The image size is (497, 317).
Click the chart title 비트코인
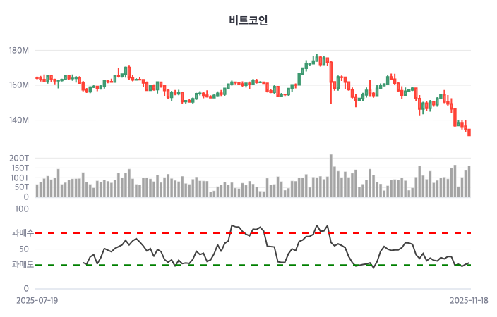click(248, 20)
